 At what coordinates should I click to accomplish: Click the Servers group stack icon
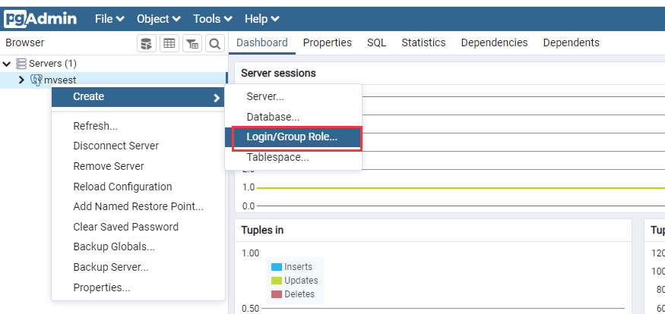(x=21, y=64)
